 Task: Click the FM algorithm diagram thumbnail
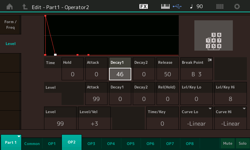point(213,35)
